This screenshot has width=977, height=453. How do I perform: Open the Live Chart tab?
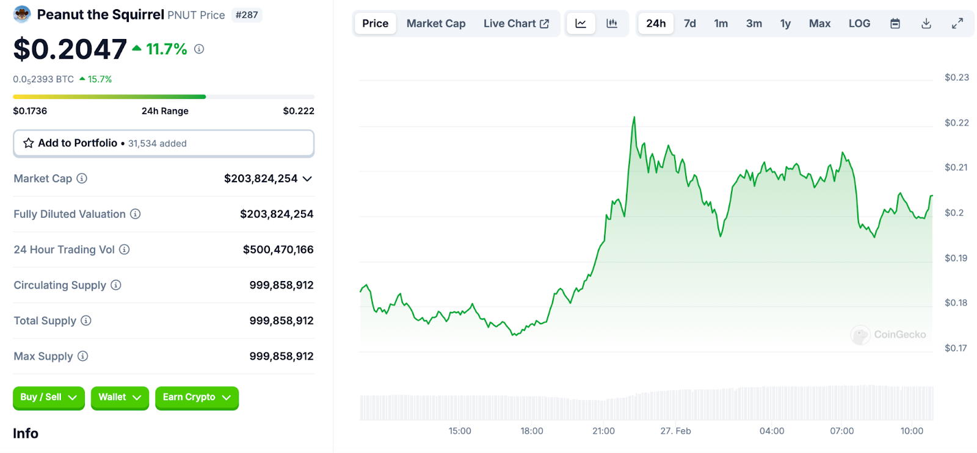[516, 24]
